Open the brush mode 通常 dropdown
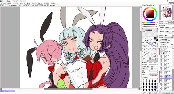 click(x=150, y=59)
